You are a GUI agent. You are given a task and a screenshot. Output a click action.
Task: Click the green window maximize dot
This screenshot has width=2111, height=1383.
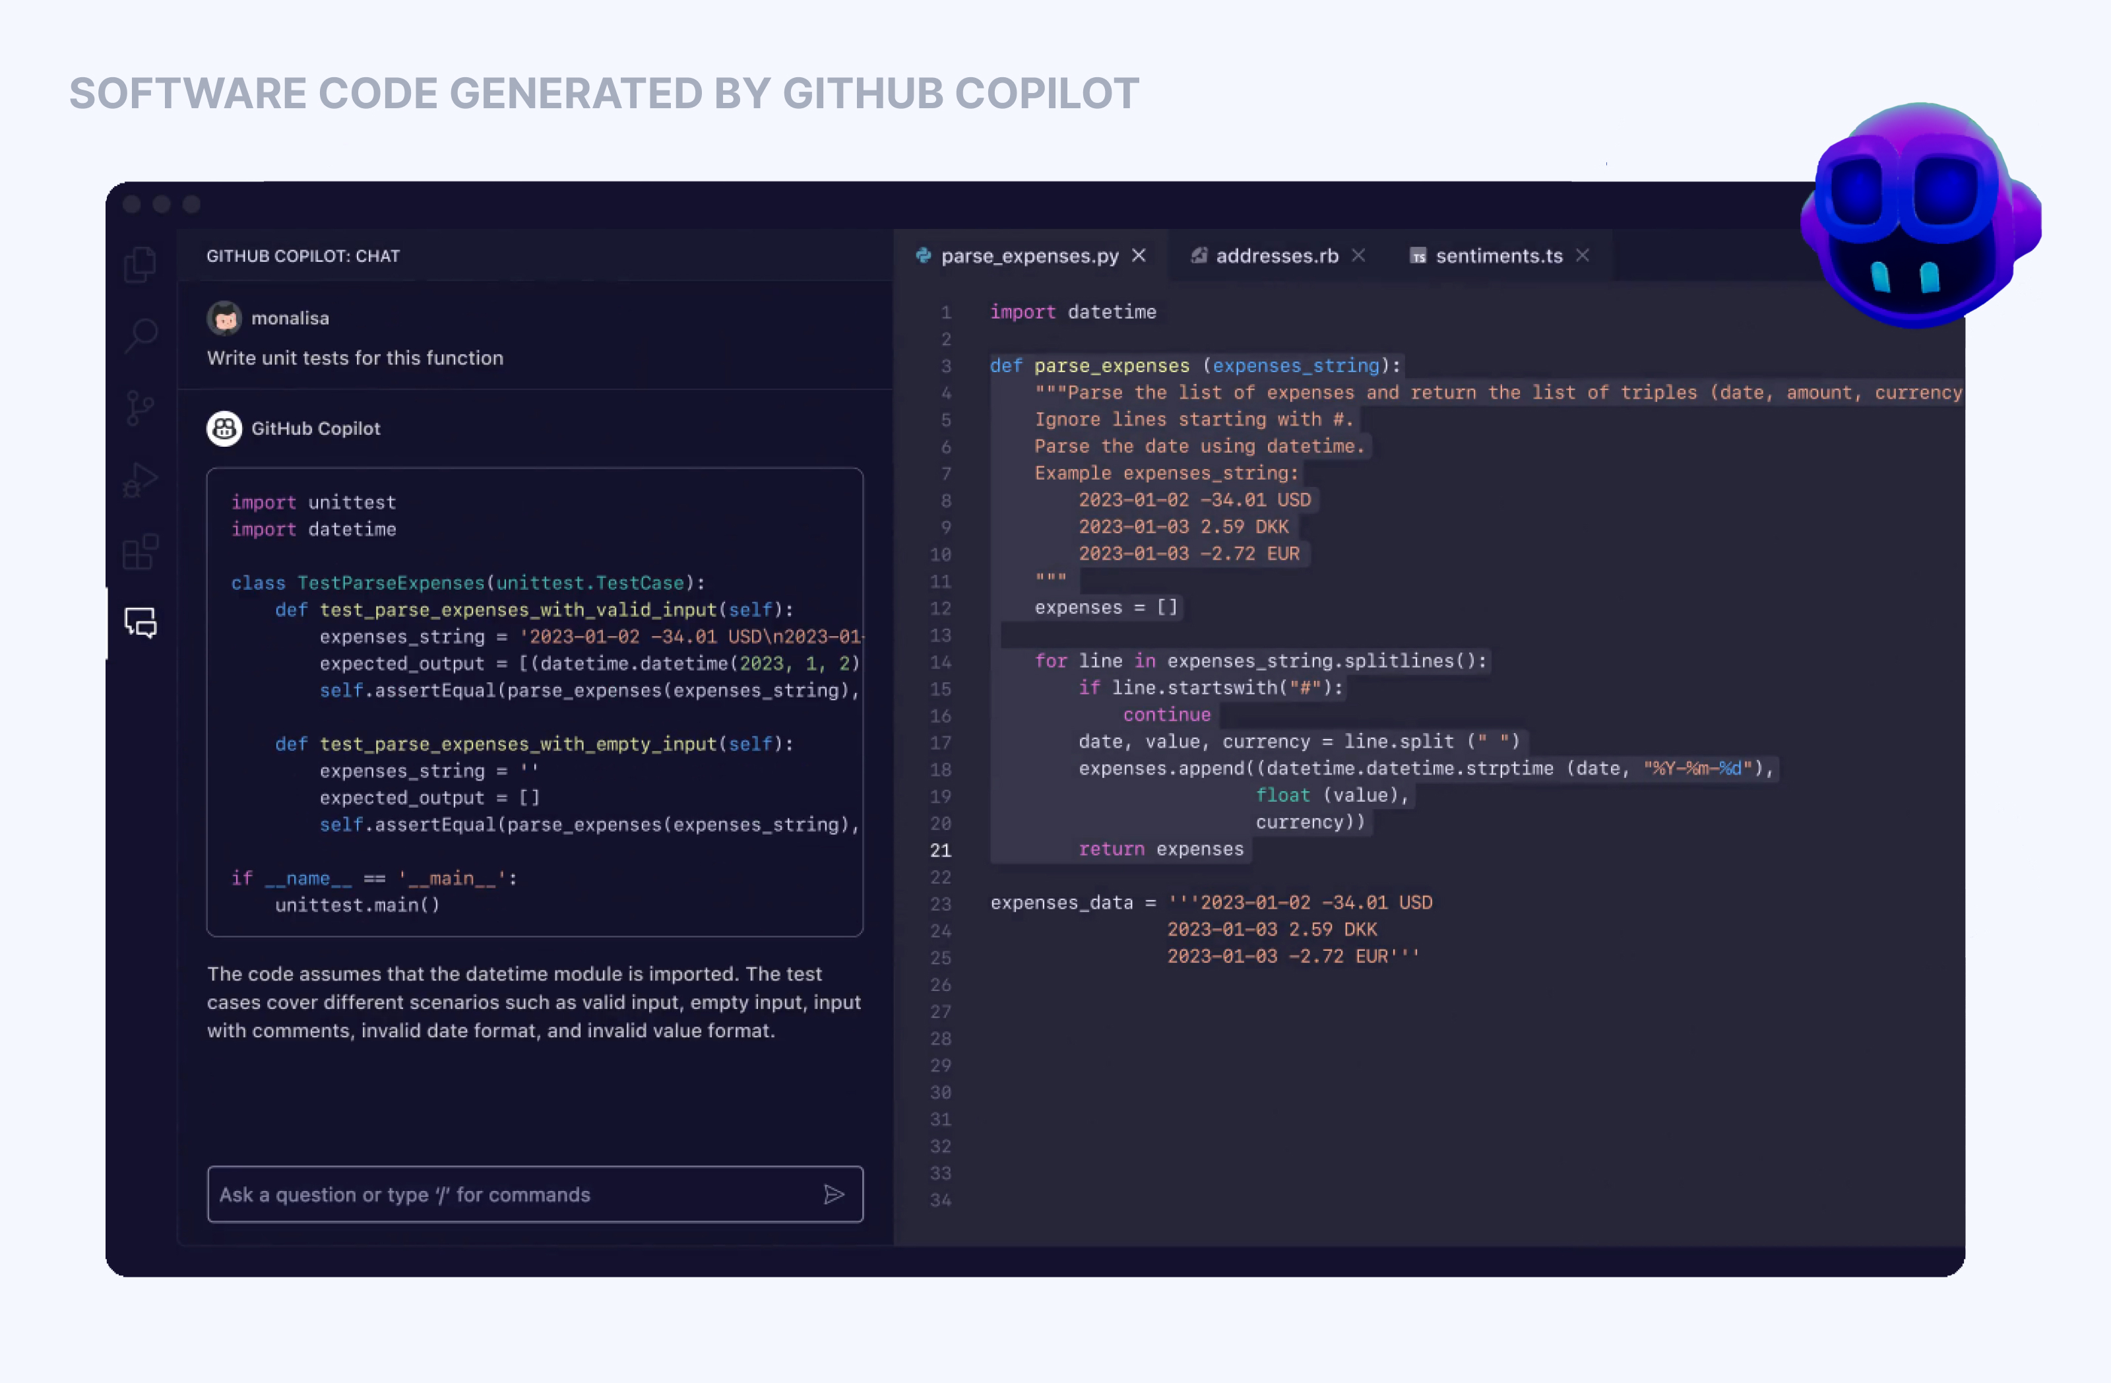(191, 204)
